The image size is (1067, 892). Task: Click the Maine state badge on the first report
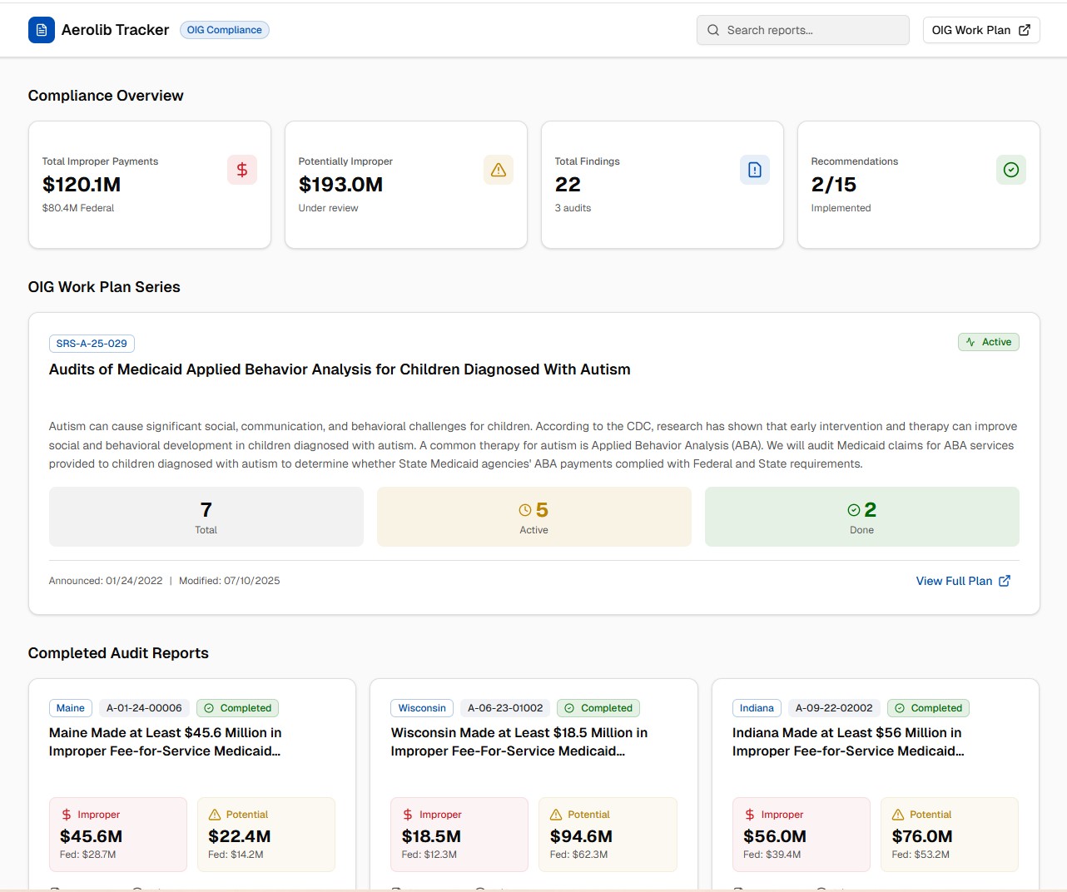[x=70, y=707]
